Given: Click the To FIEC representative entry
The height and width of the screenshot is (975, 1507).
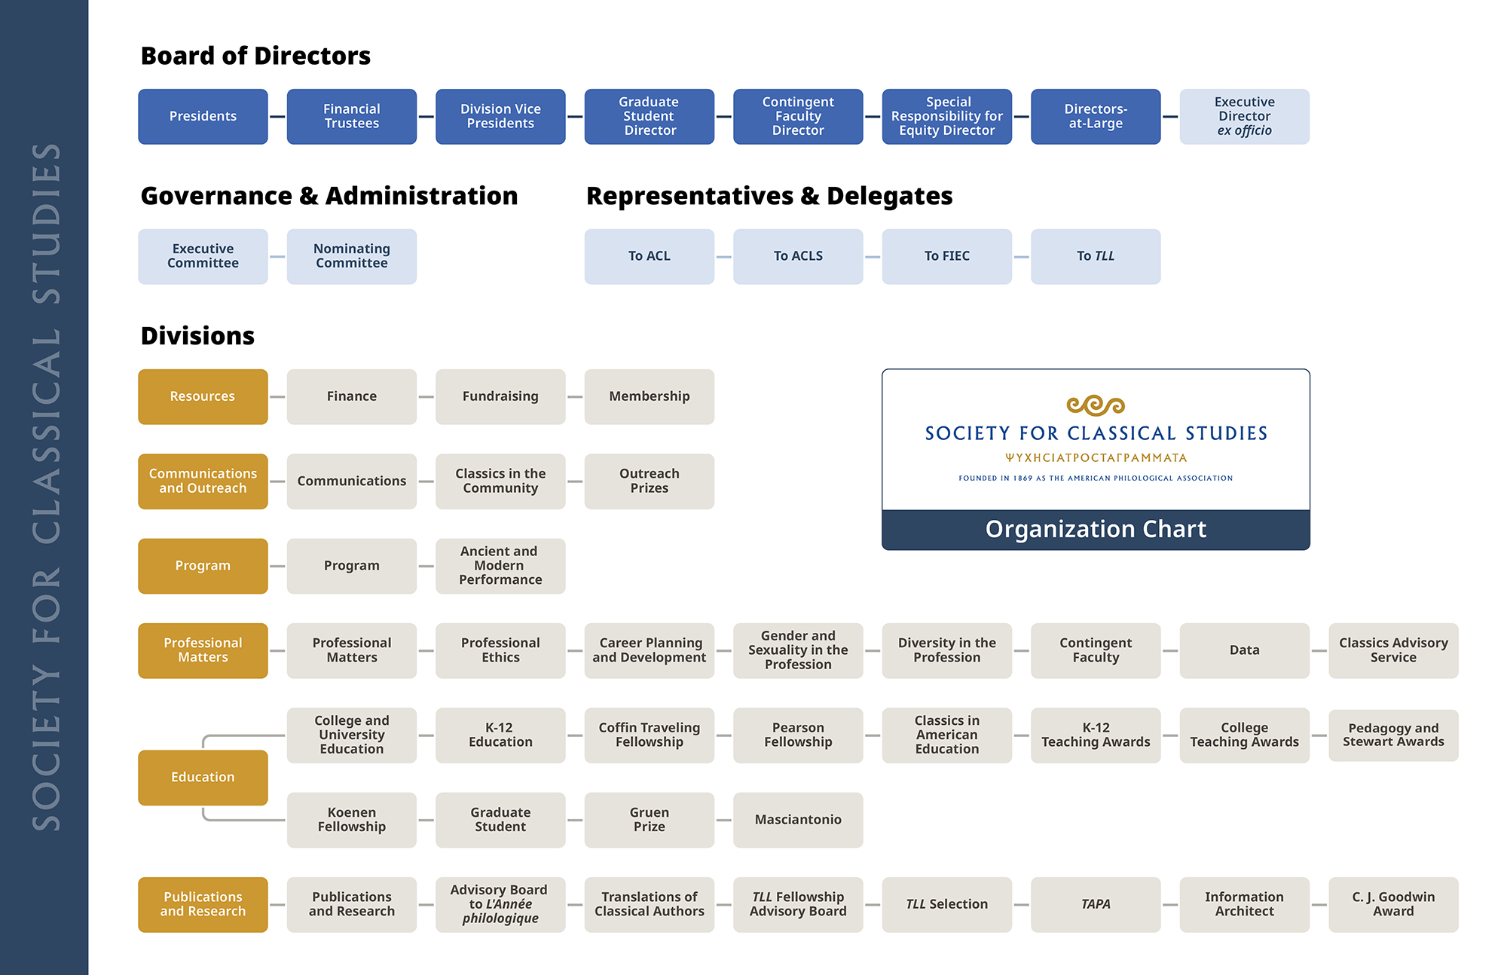Looking at the screenshot, I should coord(946,256).
